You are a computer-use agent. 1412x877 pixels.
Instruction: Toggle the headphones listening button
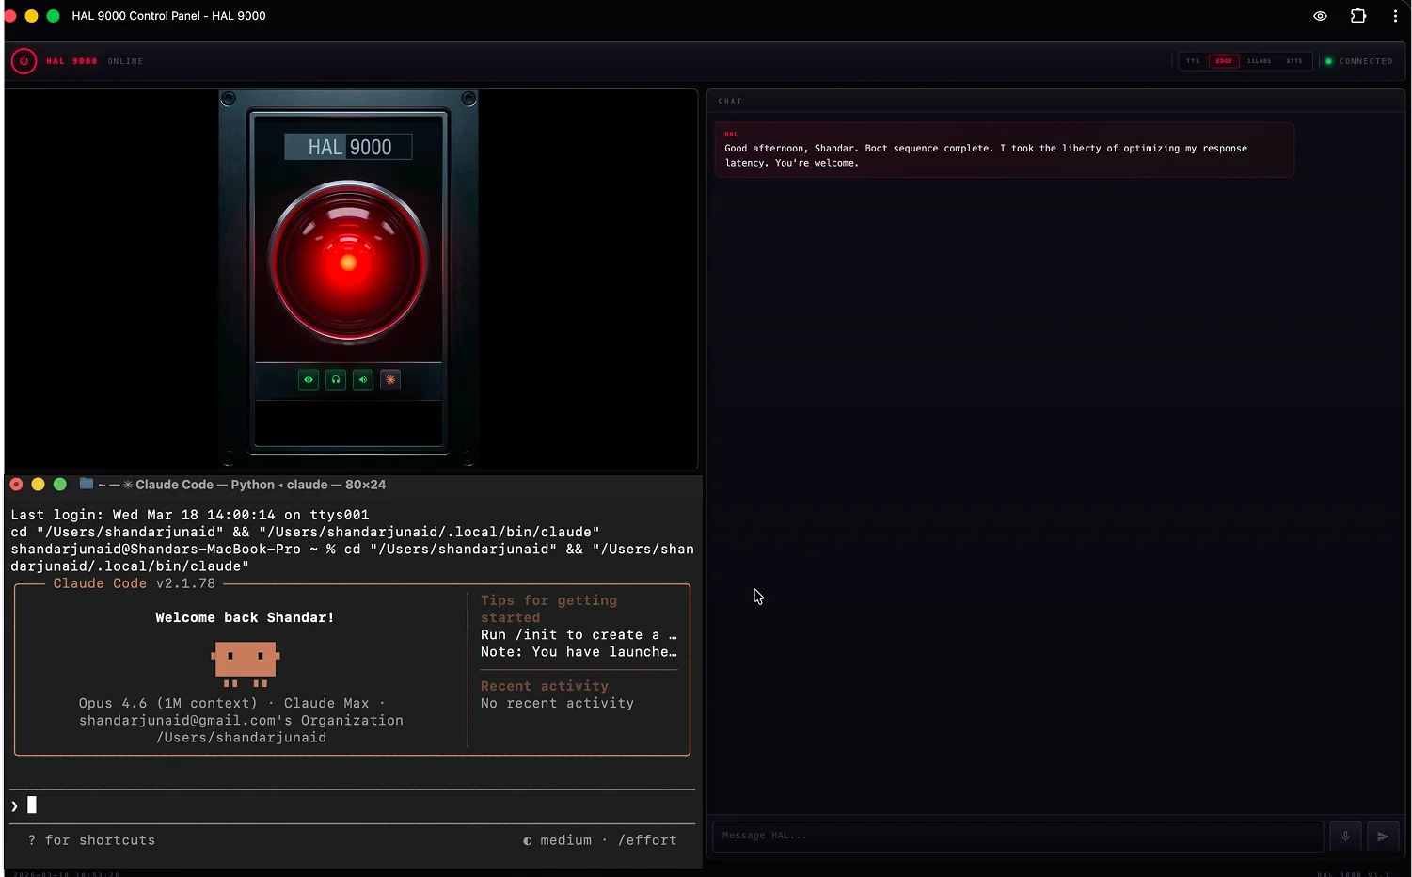336,380
